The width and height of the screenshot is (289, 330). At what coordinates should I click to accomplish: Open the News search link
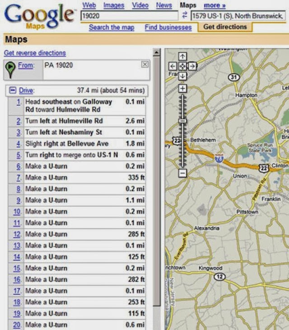[x=164, y=5]
